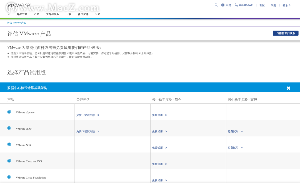Screen dimensions: 300x183
Task: Click vSAN 免费试用 under 云中动手实验 - 简介
Action: tap(159, 132)
